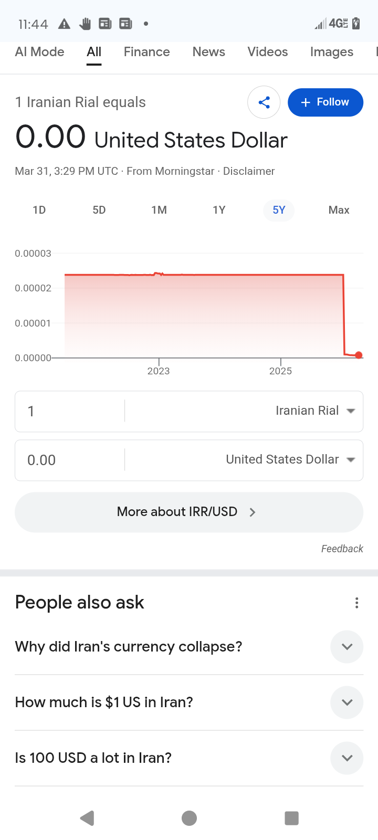Tap the warning triangle status icon
Screen dimensions: 378x840
click(64, 24)
